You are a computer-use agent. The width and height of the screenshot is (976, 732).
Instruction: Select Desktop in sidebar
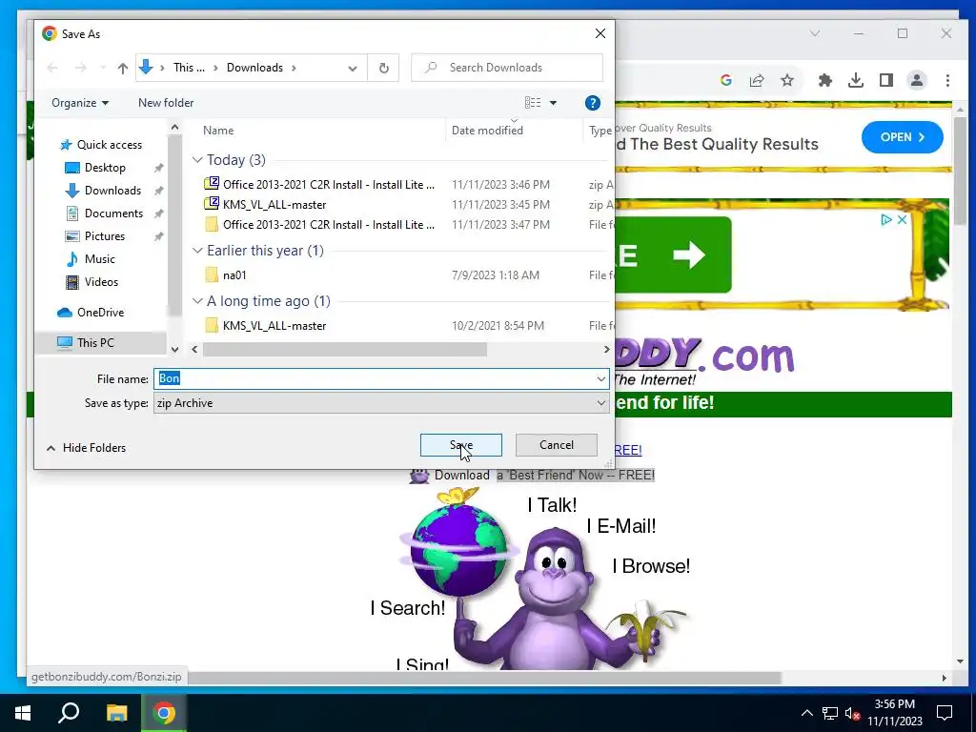pyautogui.click(x=95, y=168)
